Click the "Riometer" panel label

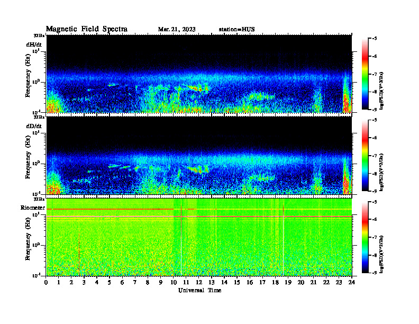coord(33,208)
